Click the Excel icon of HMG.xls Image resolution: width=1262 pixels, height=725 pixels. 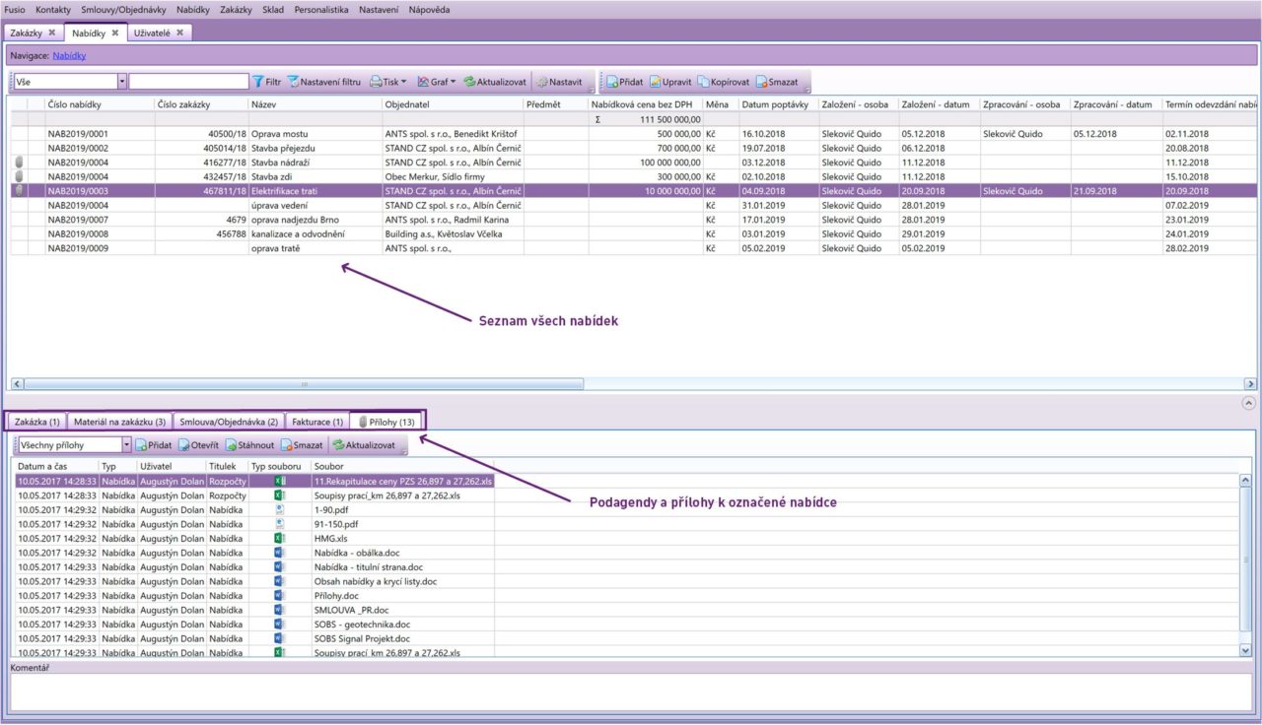(278, 538)
